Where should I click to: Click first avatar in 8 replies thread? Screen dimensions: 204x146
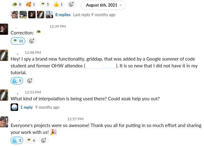pyautogui.click(x=14, y=15)
